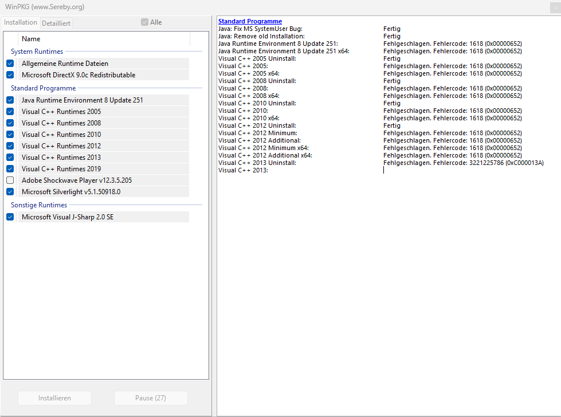561x417 pixels.
Task: Toggle Microsoft Visual J-Sharp 2.0 SE checkbox
Action: click(x=10, y=217)
